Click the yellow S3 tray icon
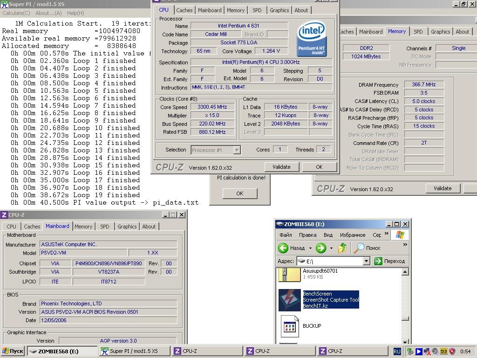Screen dimensions: 477x358 click(x=443, y=351)
